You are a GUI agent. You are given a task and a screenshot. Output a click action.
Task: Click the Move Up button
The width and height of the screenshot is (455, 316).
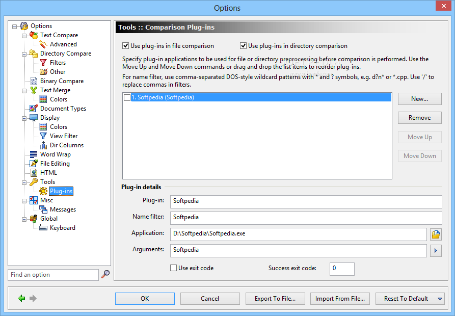(x=420, y=137)
